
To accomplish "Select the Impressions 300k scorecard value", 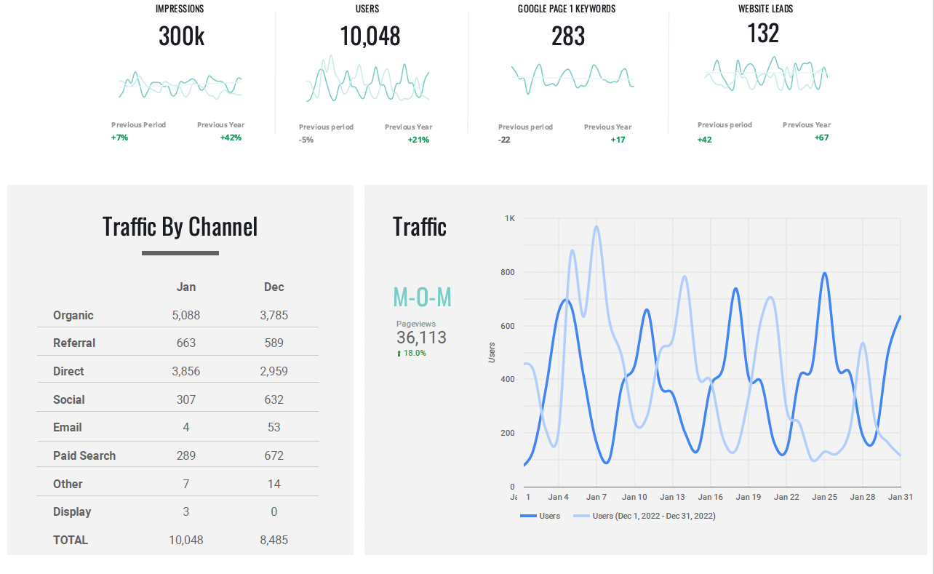I will click(x=181, y=36).
